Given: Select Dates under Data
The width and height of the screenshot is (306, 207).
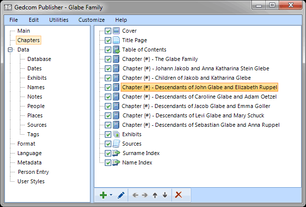Looking at the screenshot, I should (x=35, y=68).
